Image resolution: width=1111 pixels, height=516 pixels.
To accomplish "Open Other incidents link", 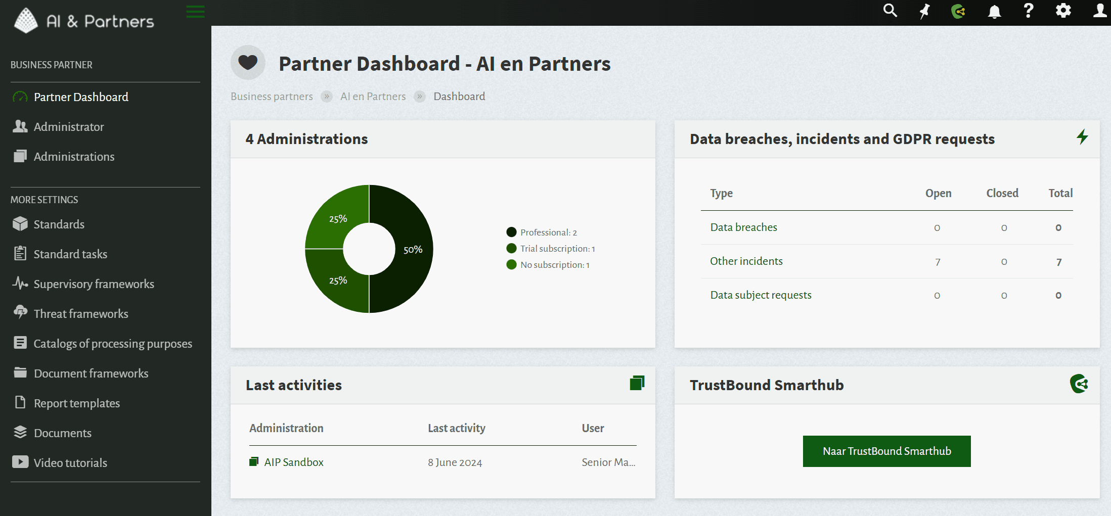I will 746,261.
